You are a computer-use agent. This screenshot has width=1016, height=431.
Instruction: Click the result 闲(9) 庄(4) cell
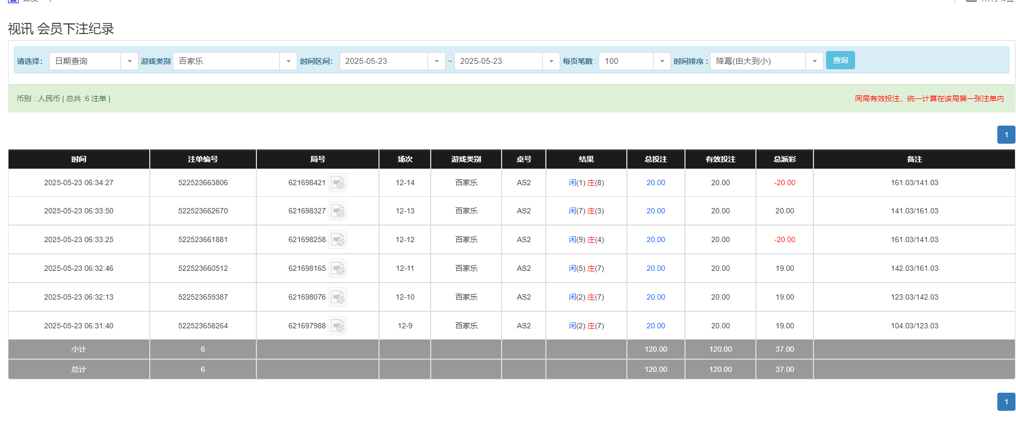pos(586,240)
